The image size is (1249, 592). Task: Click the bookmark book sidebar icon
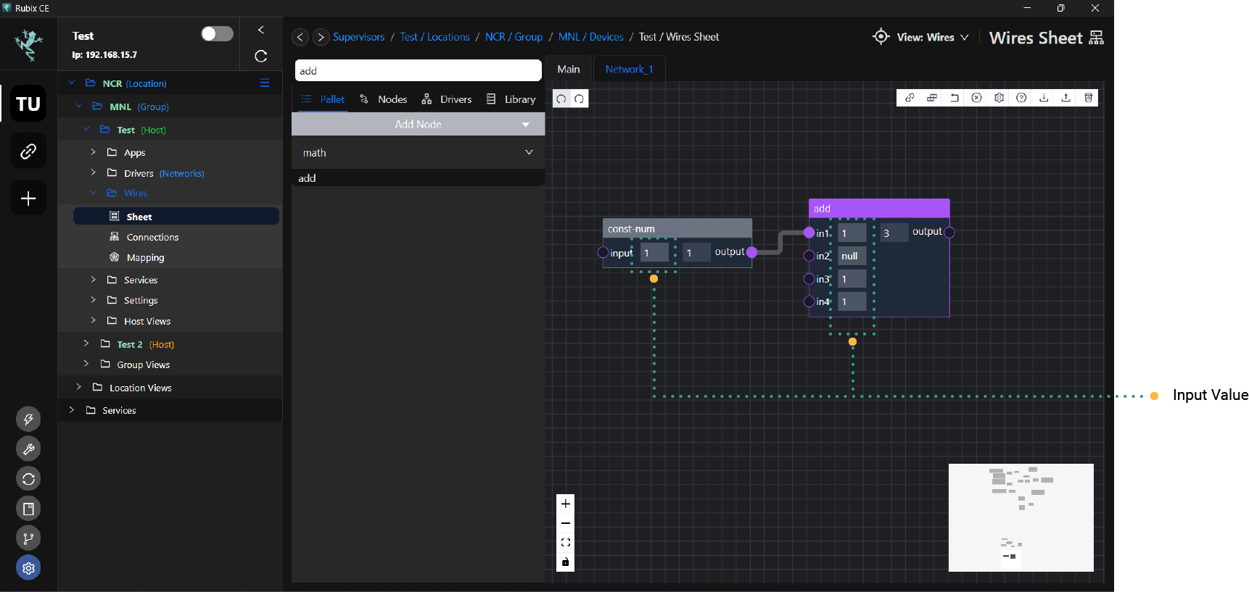pyautogui.click(x=28, y=509)
